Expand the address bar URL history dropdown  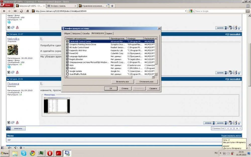185,11
